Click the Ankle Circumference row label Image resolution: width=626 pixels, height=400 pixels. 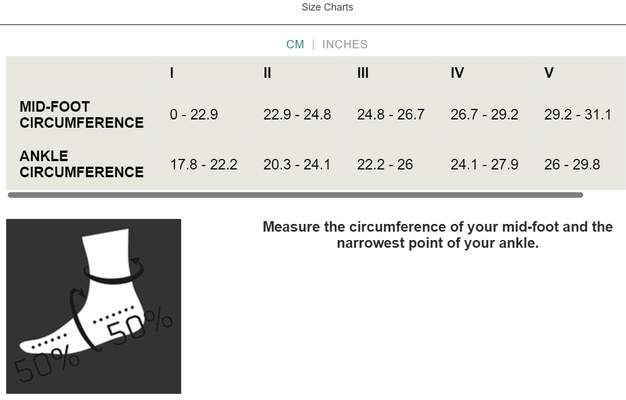[82, 164]
